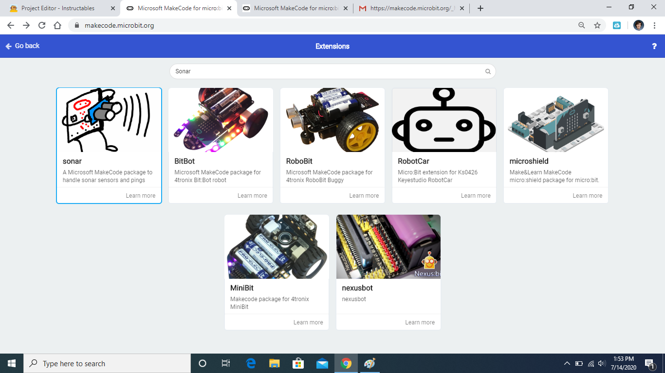Select the RobotCar robot face thumbnail
The width and height of the screenshot is (665, 373).
444,120
